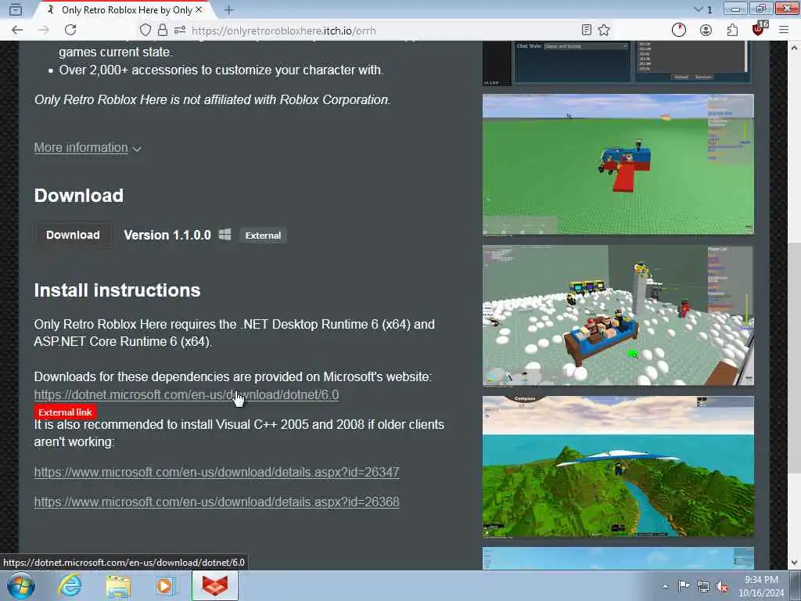Click the Windows platform icon beside version

coord(224,235)
